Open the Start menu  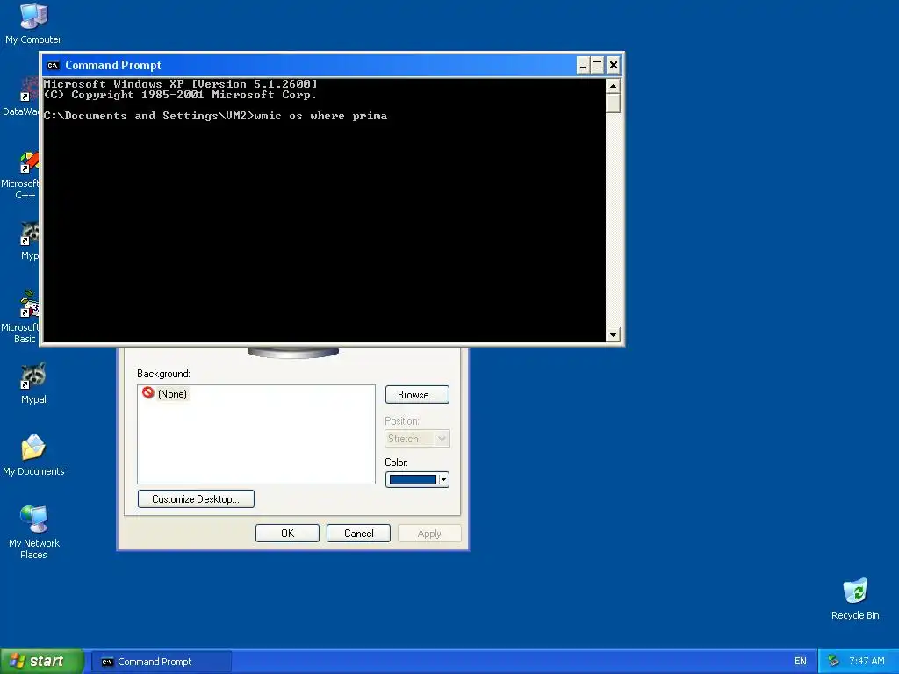42,661
